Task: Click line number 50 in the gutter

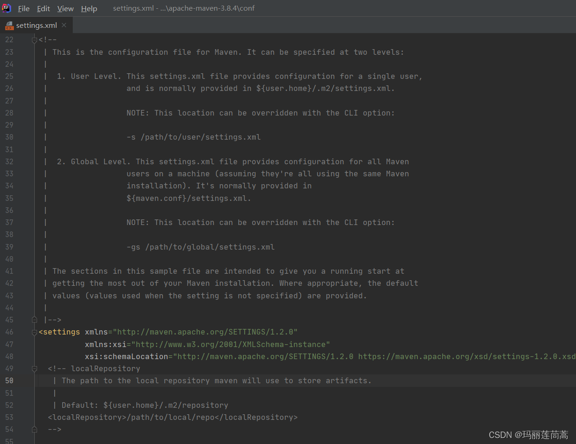Action: click(x=9, y=380)
